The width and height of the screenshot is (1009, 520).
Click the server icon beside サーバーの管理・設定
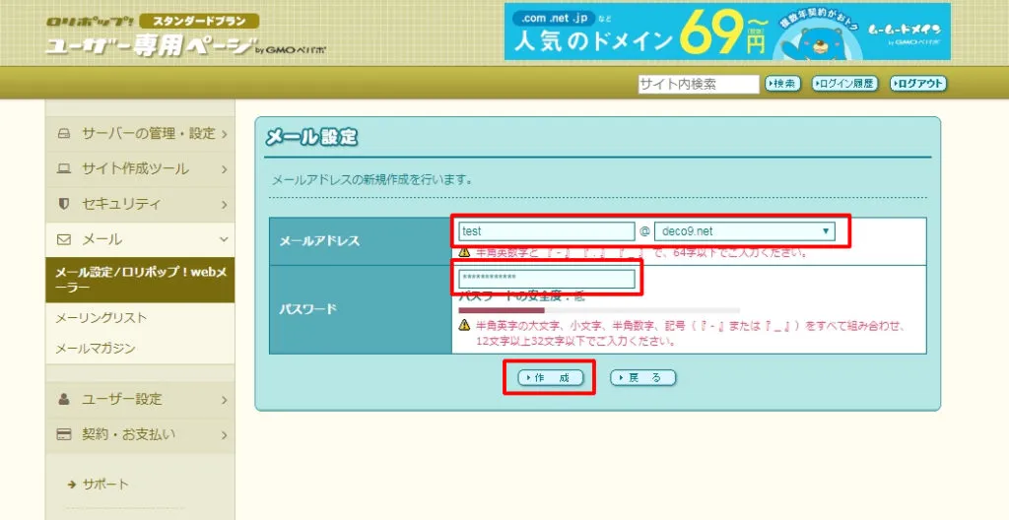[x=64, y=134]
